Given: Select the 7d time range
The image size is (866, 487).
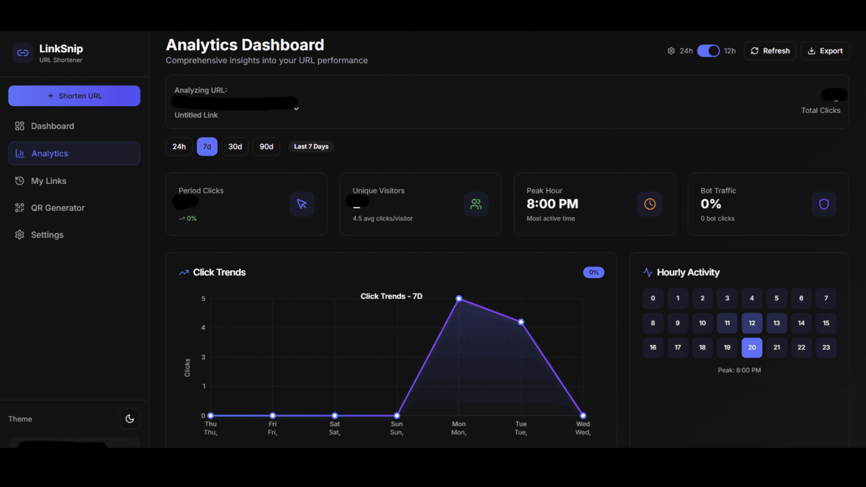Looking at the screenshot, I should (x=207, y=147).
